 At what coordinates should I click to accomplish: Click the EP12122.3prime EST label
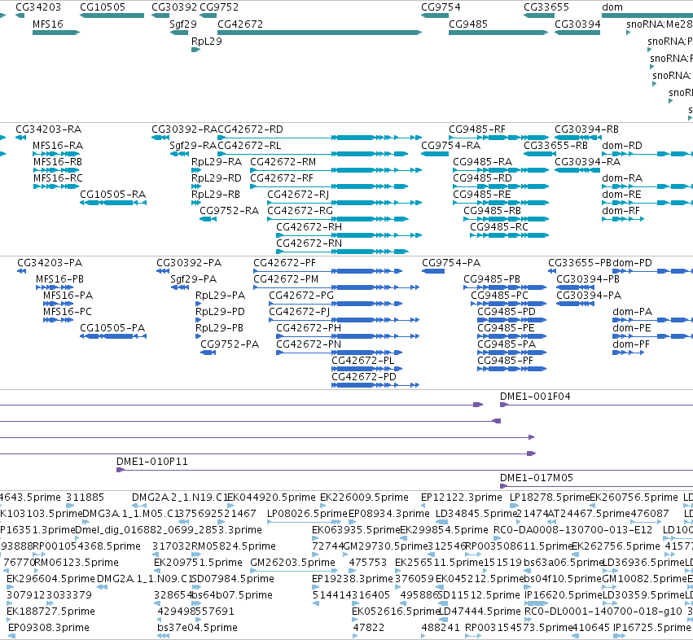pos(462,498)
